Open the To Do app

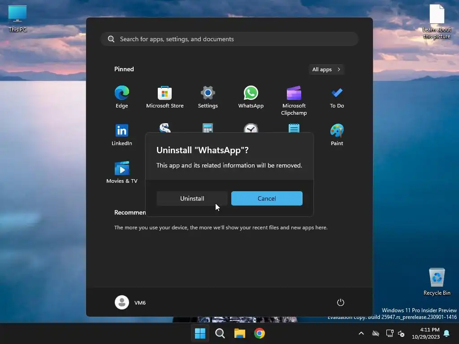[x=337, y=97]
